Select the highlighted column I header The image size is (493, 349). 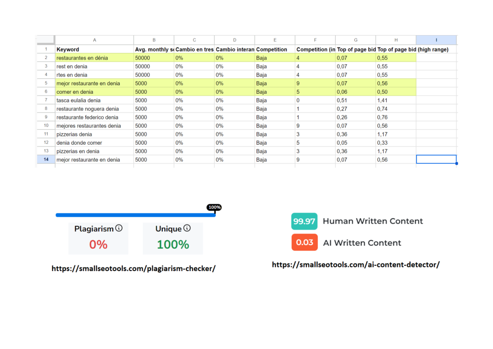point(436,40)
